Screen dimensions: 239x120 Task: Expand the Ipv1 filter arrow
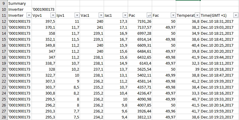(77, 15)
